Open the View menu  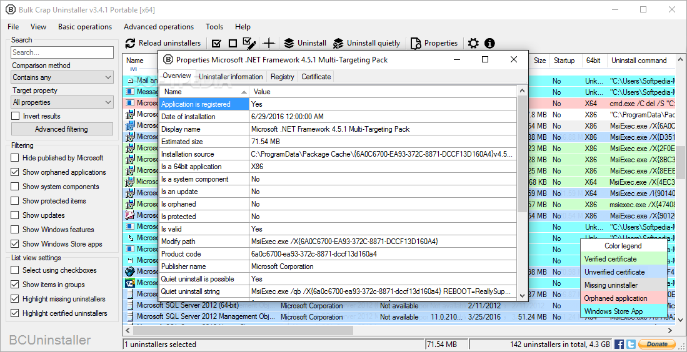point(39,27)
